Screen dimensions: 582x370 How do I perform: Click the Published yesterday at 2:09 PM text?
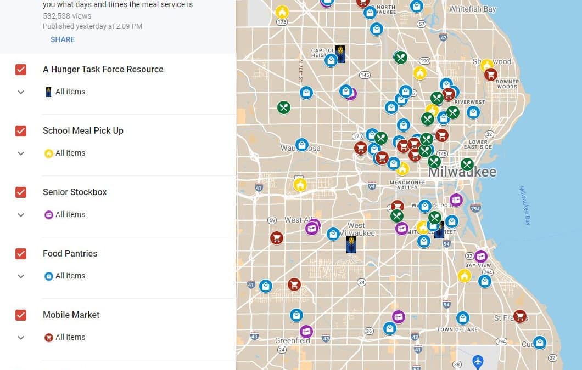(x=92, y=26)
